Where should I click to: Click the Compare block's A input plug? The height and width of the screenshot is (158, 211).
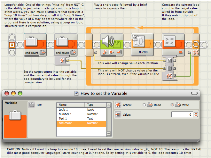click(164, 61)
